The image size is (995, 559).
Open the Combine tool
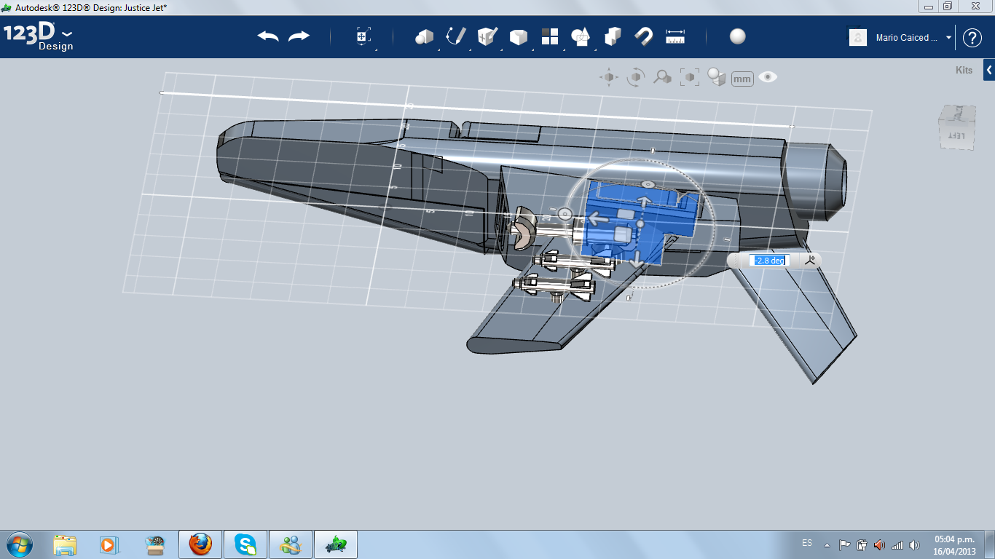pyautogui.click(x=613, y=36)
